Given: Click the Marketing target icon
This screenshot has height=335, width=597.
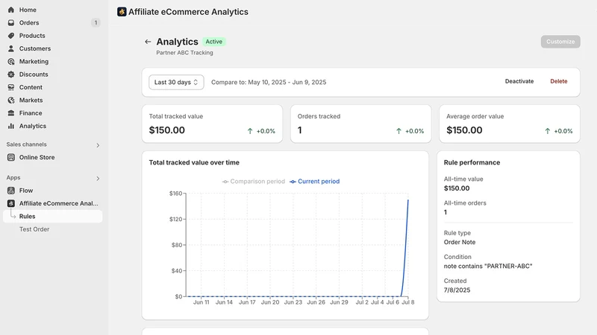Looking at the screenshot, I should click(x=11, y=62).
